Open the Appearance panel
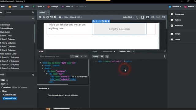The image size is (196, 110). (178, 14)
